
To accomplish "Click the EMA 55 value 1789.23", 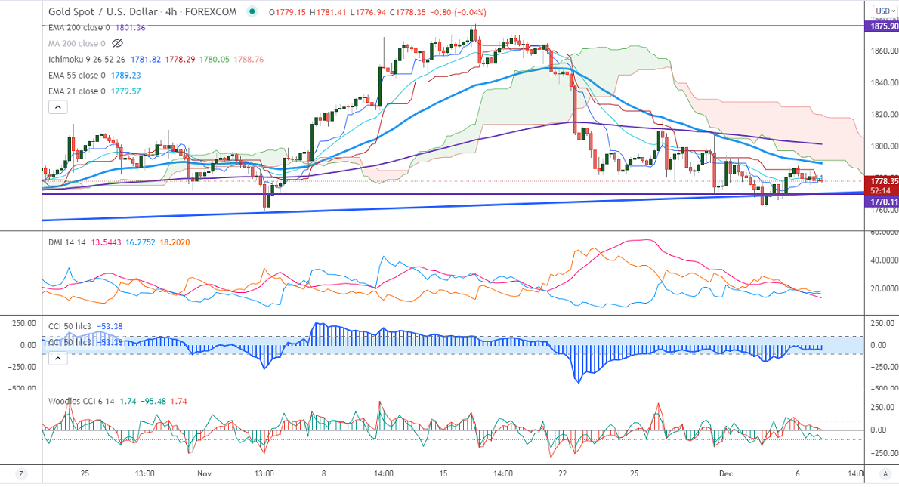I will pyautogui.click(x=125, y=76).
